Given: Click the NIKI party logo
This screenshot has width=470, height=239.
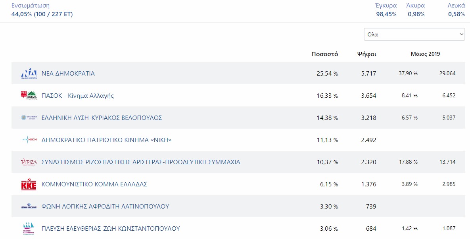Looking at the screenshot, I should (x=29, y=140).
